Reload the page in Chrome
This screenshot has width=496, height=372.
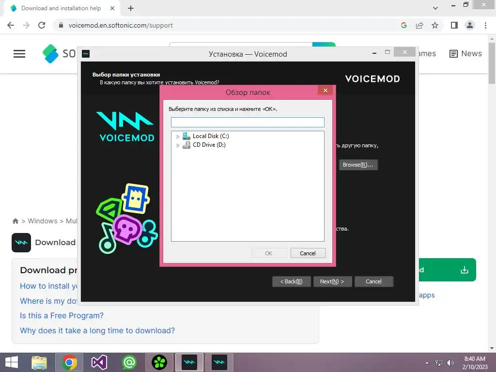(x=42, y=25)
